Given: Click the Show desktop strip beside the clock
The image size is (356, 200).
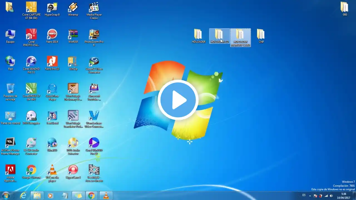Looking at the screenshot, I should 354,196.
